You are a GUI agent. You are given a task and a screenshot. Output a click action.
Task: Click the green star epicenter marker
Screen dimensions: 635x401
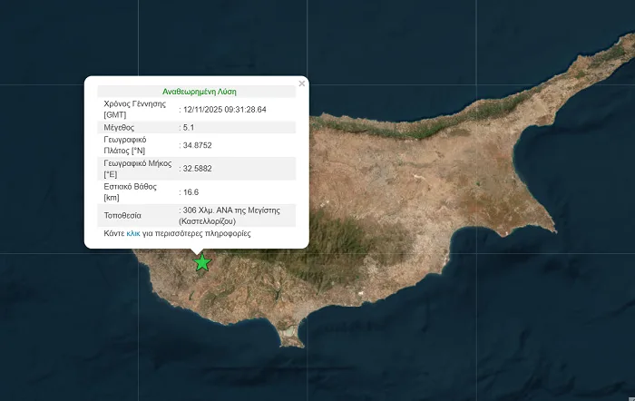(201, 263)
